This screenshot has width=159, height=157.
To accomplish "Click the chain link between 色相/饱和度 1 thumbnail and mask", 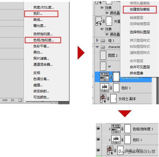I will coord(122,129).
